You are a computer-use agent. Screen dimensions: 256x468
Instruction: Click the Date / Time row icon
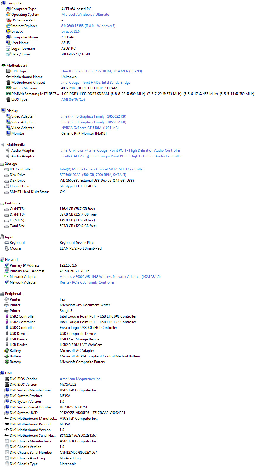point(8,54)
